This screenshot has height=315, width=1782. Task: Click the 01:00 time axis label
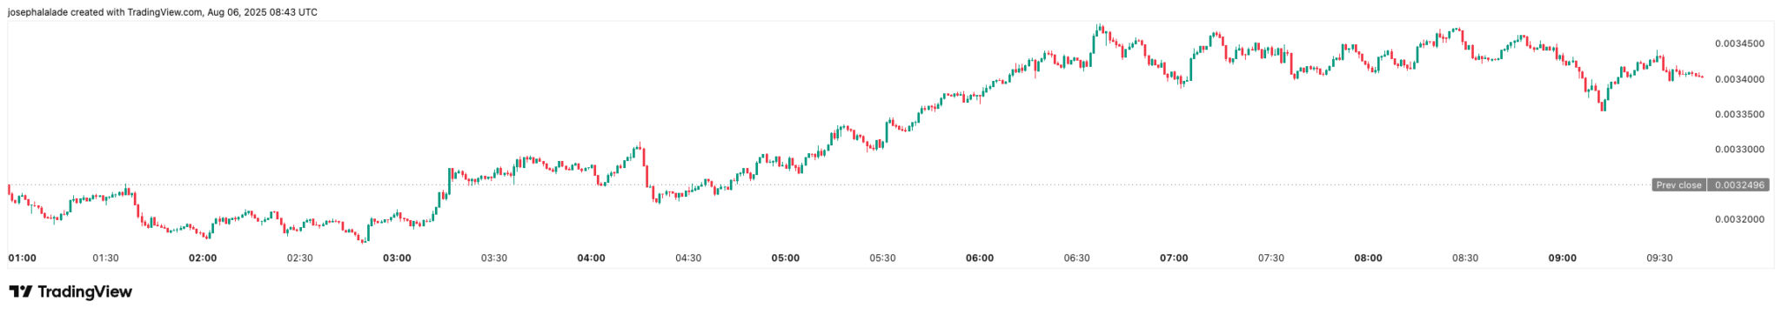click(23, 258)
